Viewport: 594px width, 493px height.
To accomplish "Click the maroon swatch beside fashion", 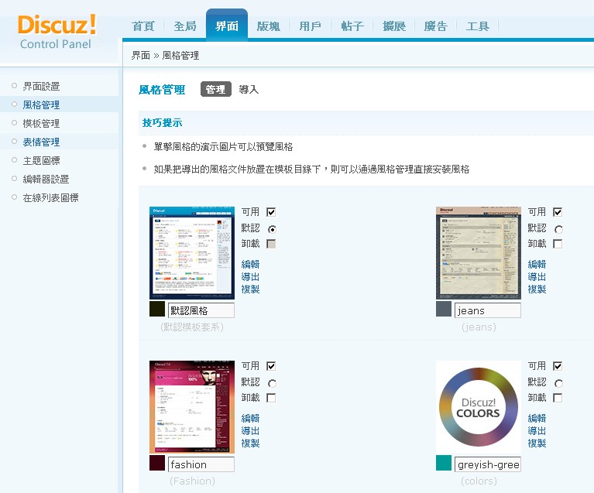I will pyautogui.click(x=157, y=463).
